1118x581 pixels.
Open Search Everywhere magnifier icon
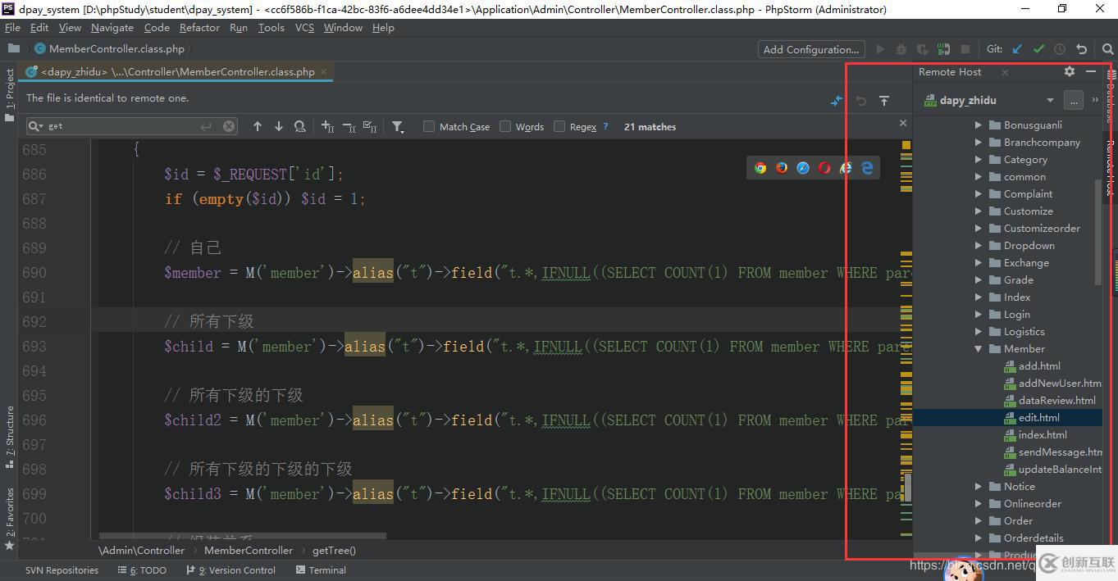click(1107, 49)
